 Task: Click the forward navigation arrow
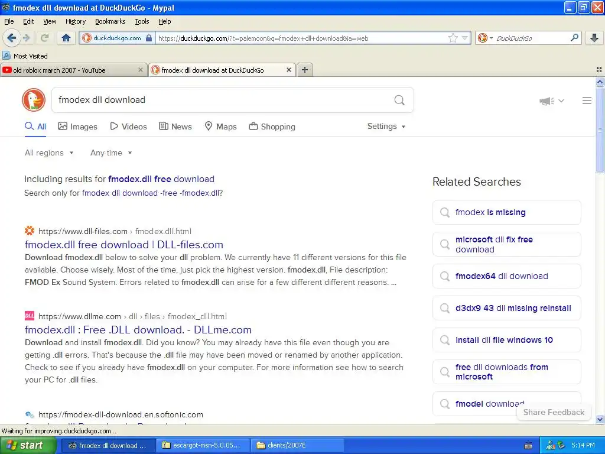pyautogui.click(x=27, y=38)
